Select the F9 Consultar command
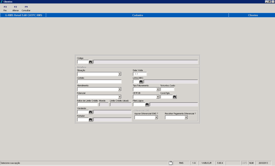Image resolution: width=275 pixels, height=166 pixels. pyautogui.click(x=26, y=9)
